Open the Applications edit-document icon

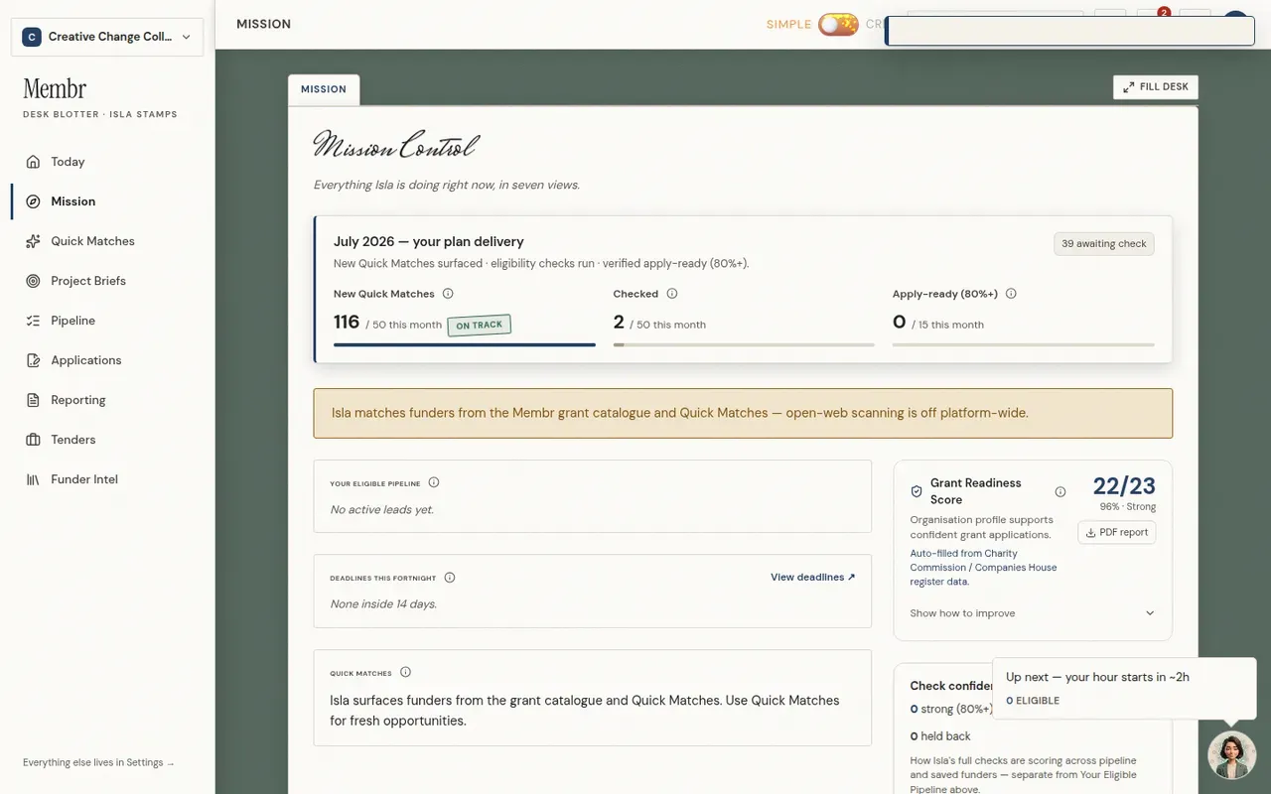point(33,360)
